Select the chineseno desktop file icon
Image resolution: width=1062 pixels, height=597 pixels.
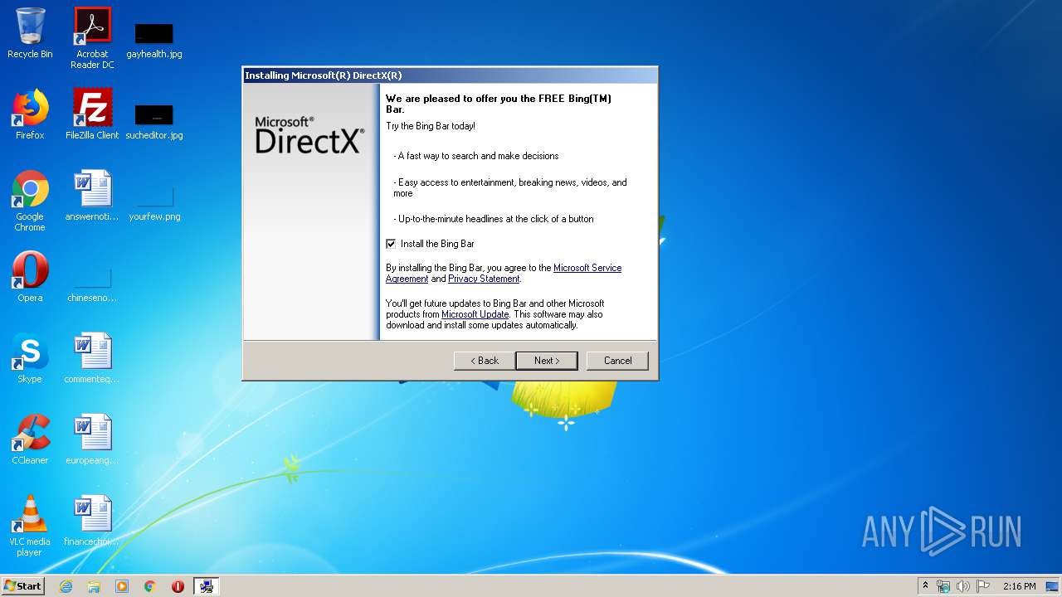pos(92,284)
